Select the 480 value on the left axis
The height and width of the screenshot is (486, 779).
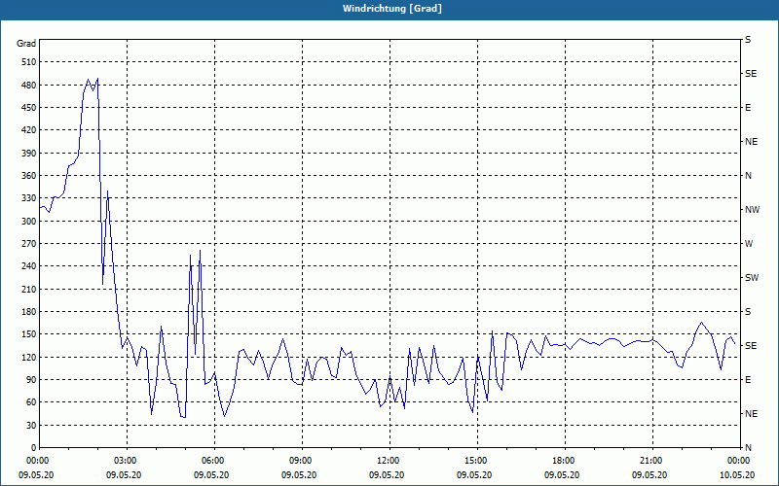pos(29,86)
